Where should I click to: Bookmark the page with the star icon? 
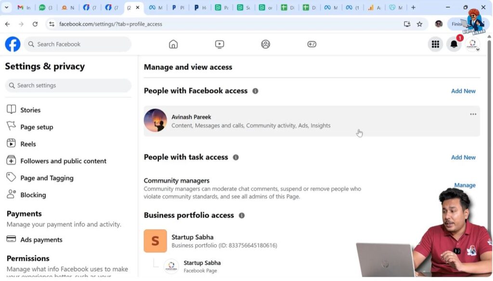(x=420, y=24)
